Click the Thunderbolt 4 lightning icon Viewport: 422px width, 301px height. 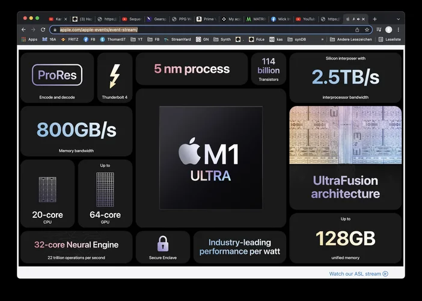tap(115, 76)
